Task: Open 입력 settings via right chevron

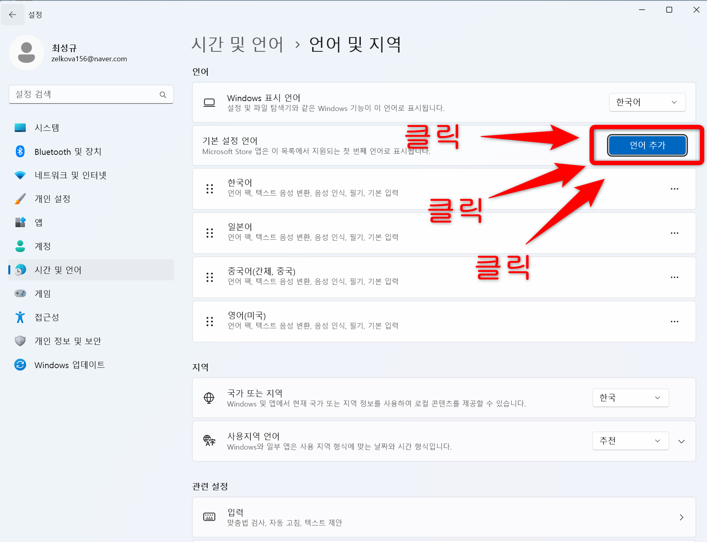Action: pos(681,517)
